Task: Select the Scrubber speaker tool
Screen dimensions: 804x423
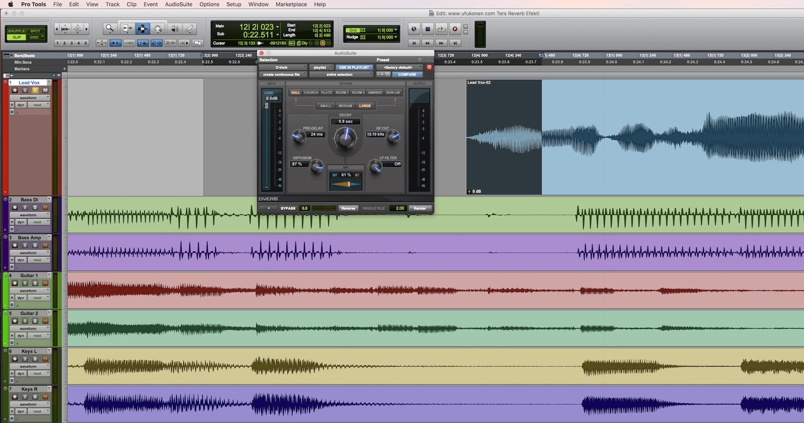Action: [175, 28]
